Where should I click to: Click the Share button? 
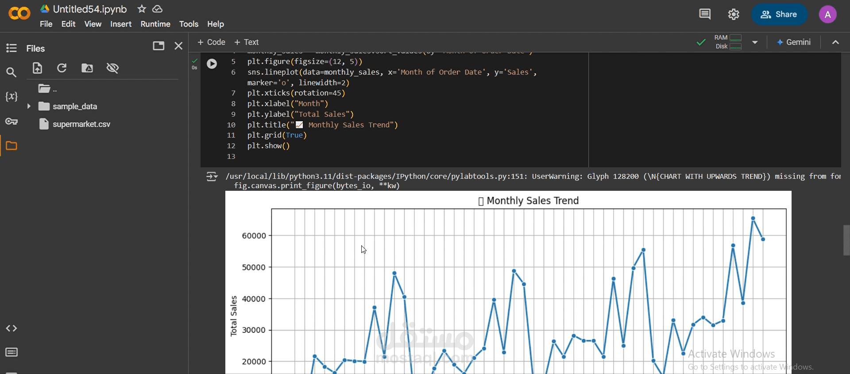click(779, 14)
